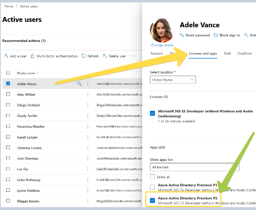The width and height of the screenshot is (256, 210).
Task: Open more actions for Grady Archie row
Action: 88,116
